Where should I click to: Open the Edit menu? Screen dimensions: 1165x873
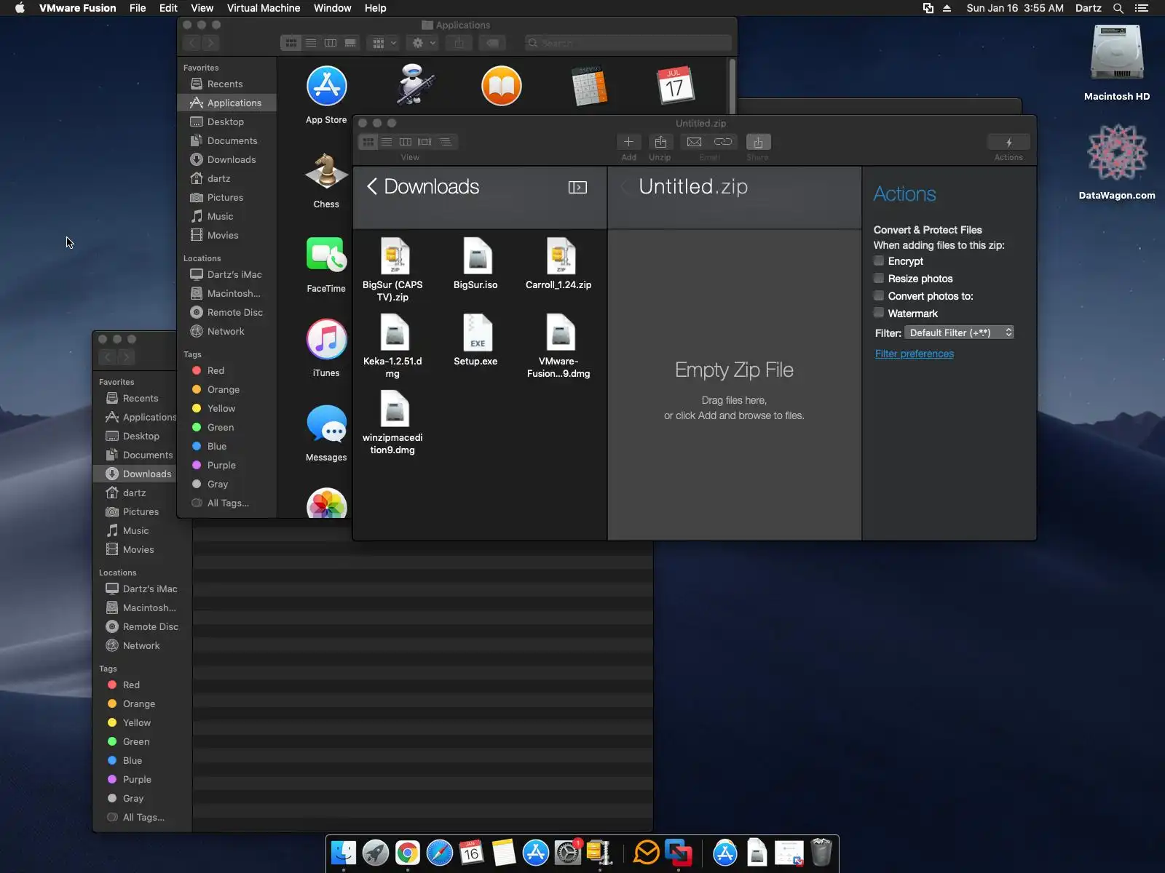point(168,8)
